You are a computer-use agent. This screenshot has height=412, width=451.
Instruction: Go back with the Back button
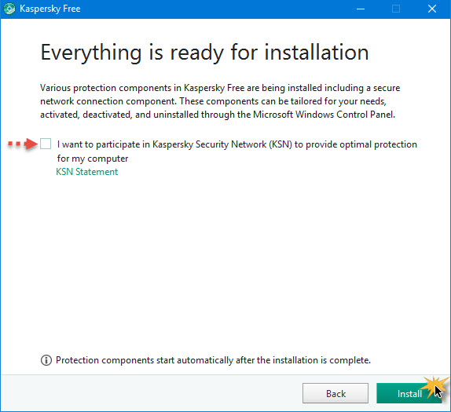coord(335,393)
